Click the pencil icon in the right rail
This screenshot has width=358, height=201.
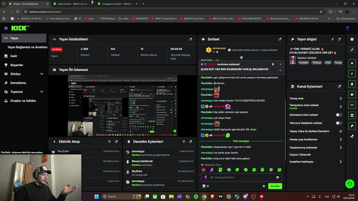click(x=352, y=50)
